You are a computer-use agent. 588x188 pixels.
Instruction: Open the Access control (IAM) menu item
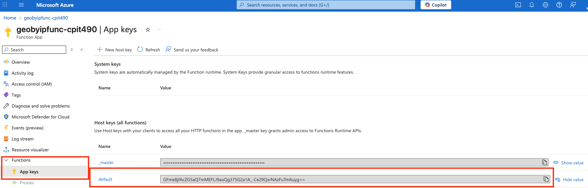click(x=32, y=84)
